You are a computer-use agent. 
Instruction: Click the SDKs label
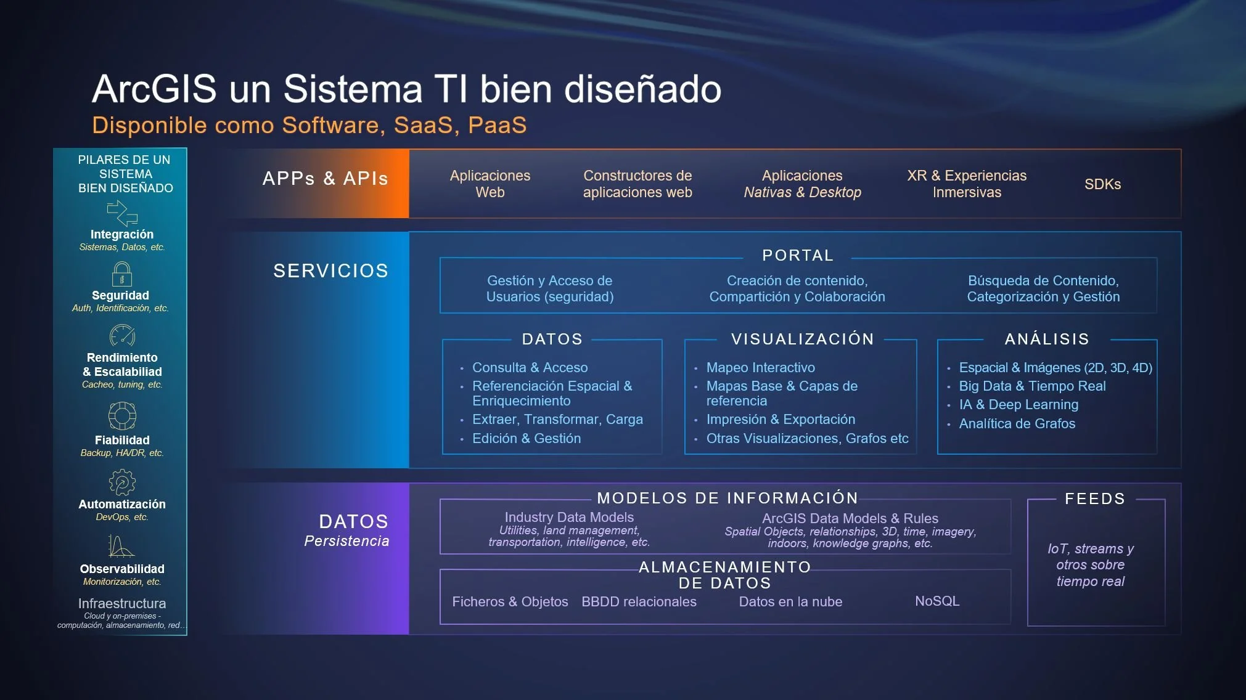(x=1102, y=184)
